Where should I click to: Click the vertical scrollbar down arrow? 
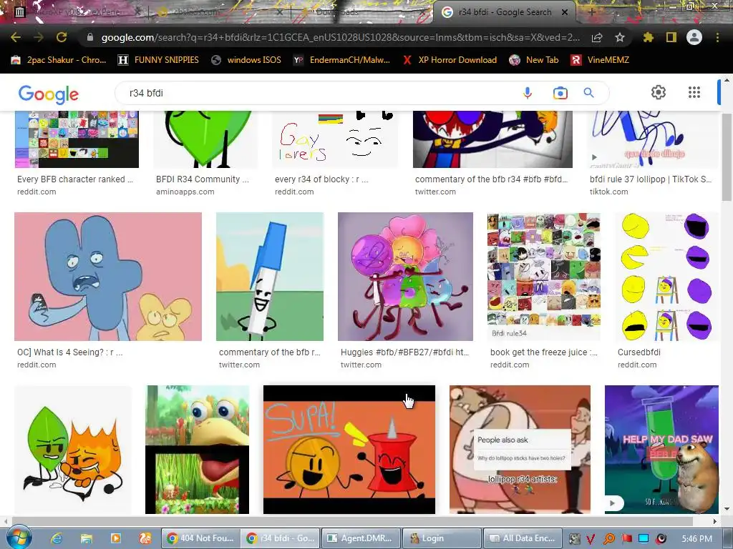(727, 508)
